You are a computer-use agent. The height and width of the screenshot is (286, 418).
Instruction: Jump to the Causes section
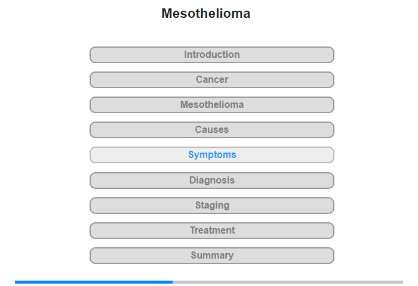point(211,130)
